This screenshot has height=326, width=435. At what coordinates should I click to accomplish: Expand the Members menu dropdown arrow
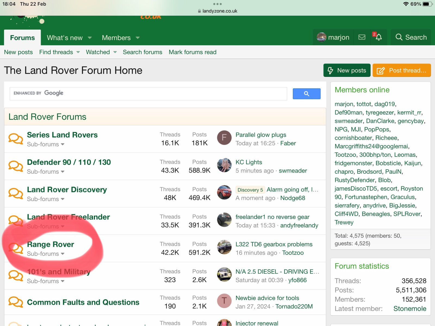(x=138, y=38)
